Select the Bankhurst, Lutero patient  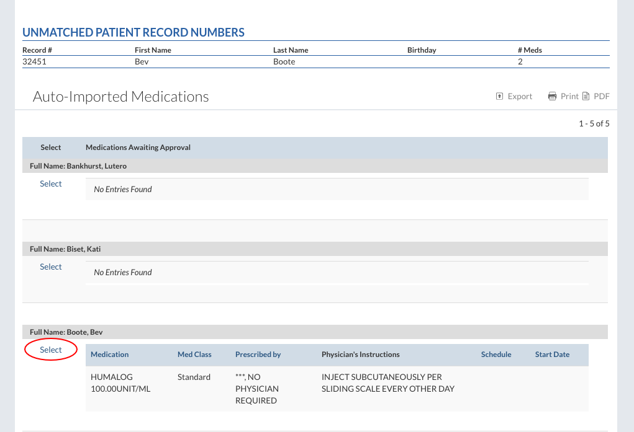(51, 183)
